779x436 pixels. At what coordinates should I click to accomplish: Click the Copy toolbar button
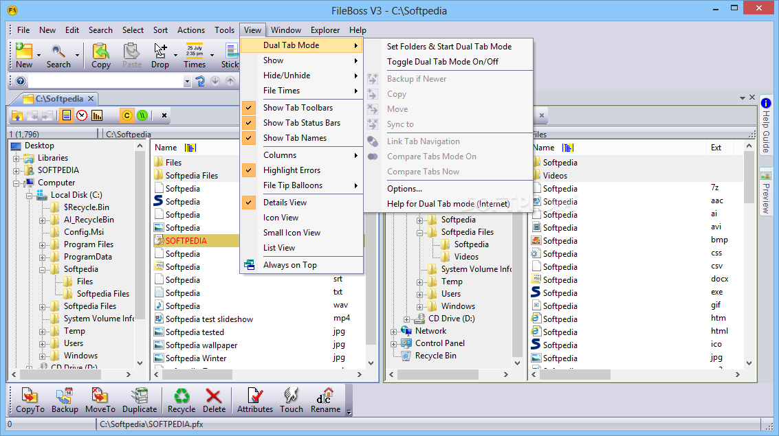click(101, 56)
